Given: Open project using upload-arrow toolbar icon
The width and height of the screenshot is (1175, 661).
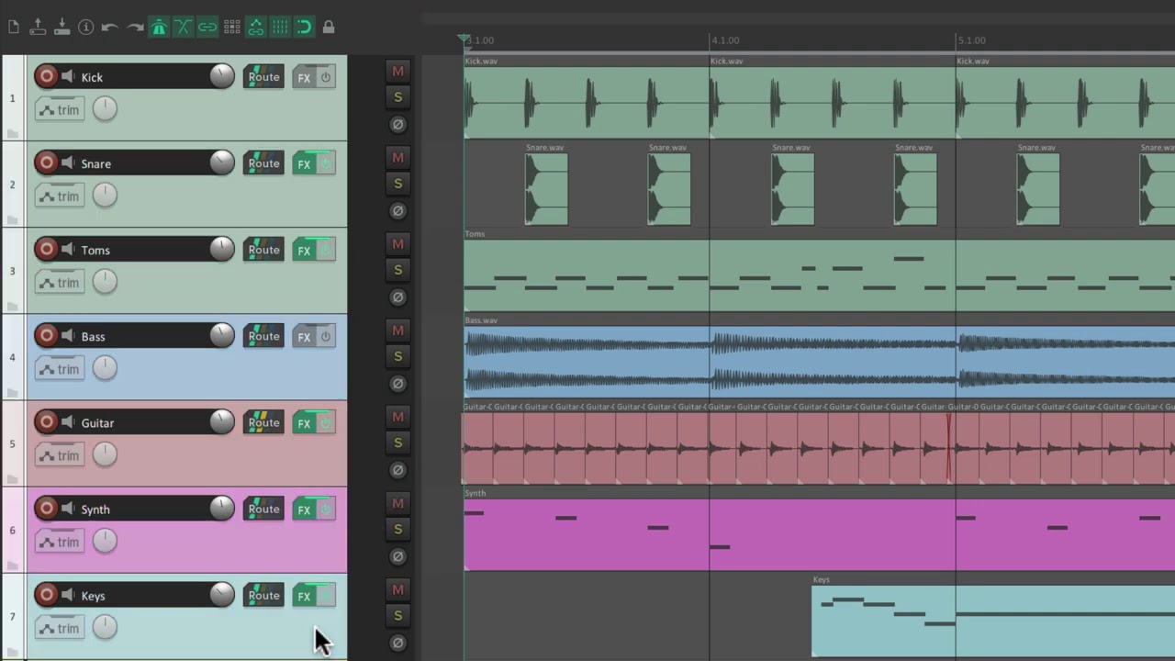Looking at the screenshot, I should [38, 28].
